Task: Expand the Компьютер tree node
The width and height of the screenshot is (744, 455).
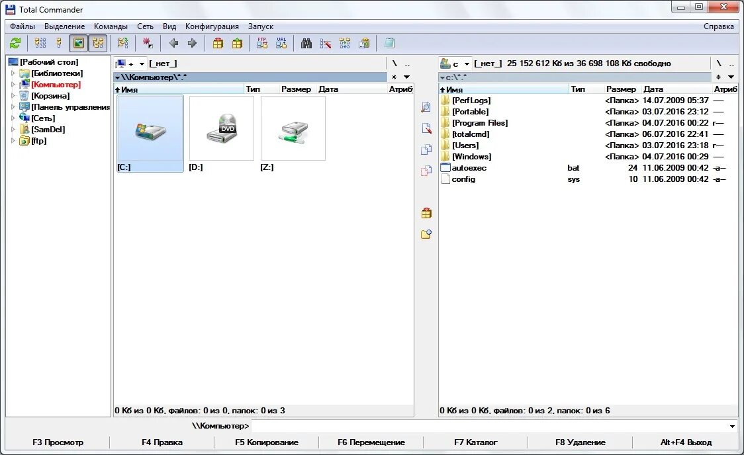Action: pyautogui.click(x=13, y=85)
